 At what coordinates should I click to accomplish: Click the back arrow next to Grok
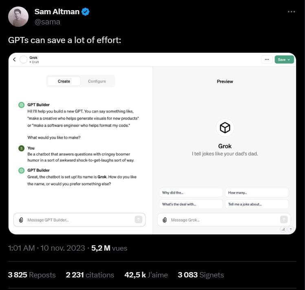coord(14,60)
